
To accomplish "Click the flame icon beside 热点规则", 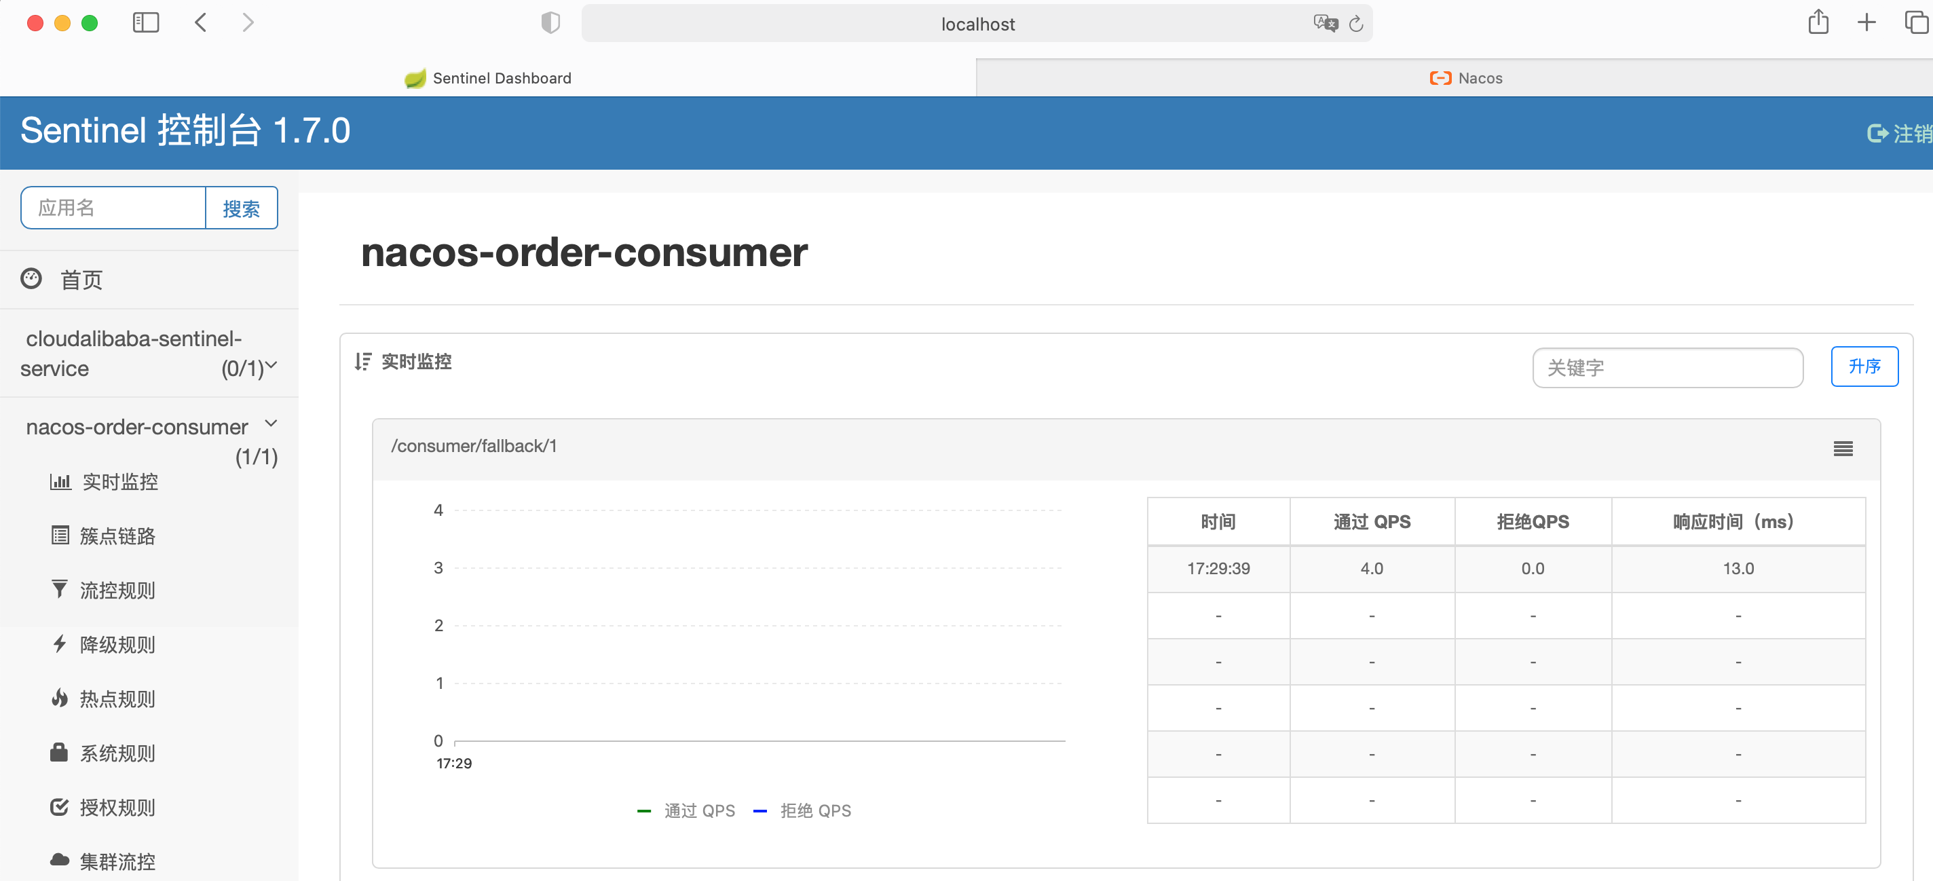I will 59,698.
